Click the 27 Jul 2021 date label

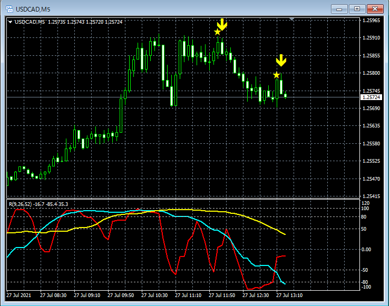pyautogui.click(x=19, y=295)
